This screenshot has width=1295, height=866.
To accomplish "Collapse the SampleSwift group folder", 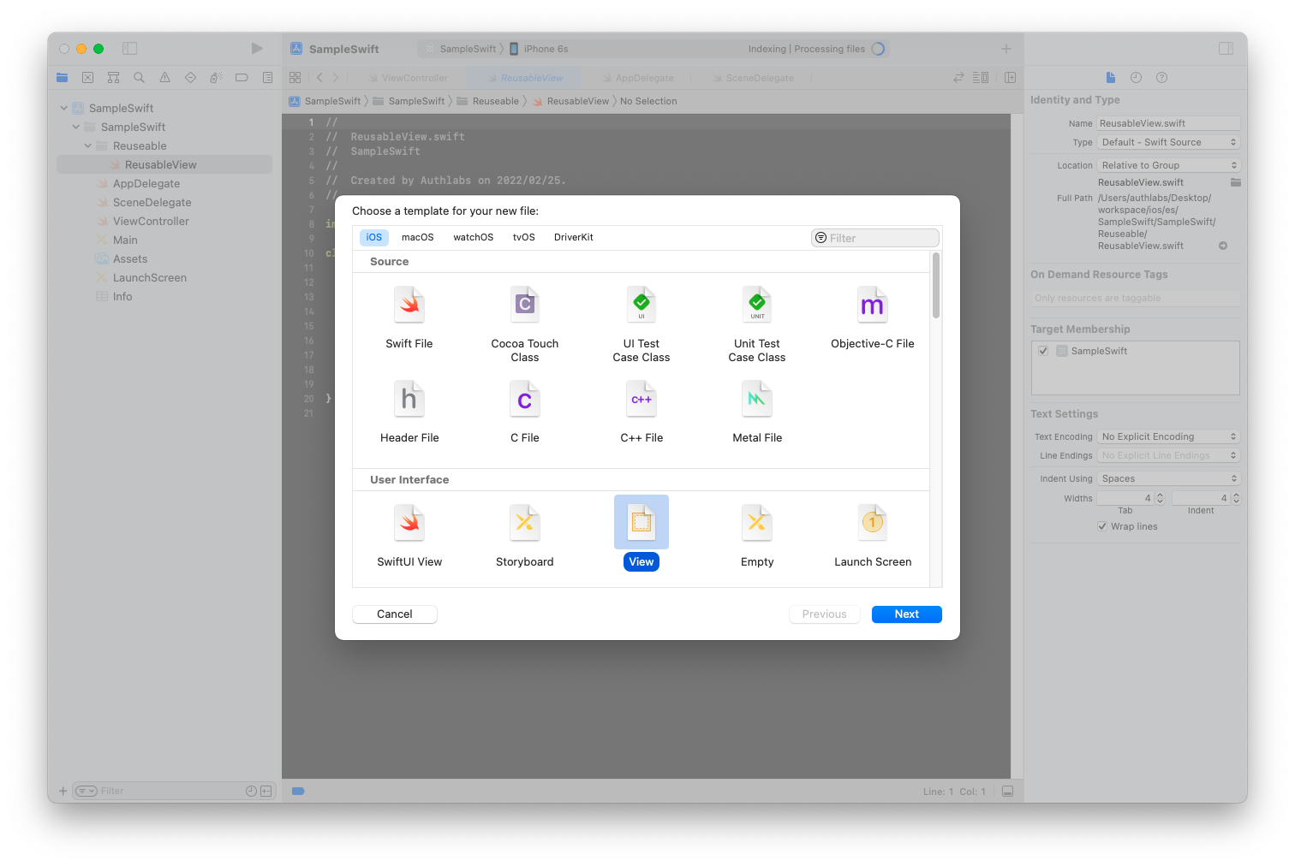I will tap(76, 128).
